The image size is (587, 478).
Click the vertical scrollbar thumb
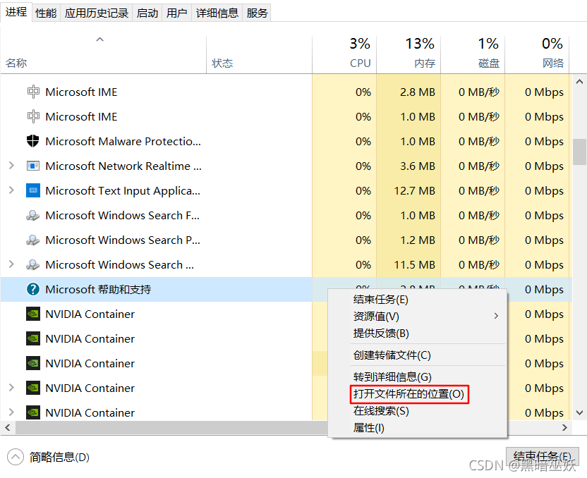coord(579,152)
